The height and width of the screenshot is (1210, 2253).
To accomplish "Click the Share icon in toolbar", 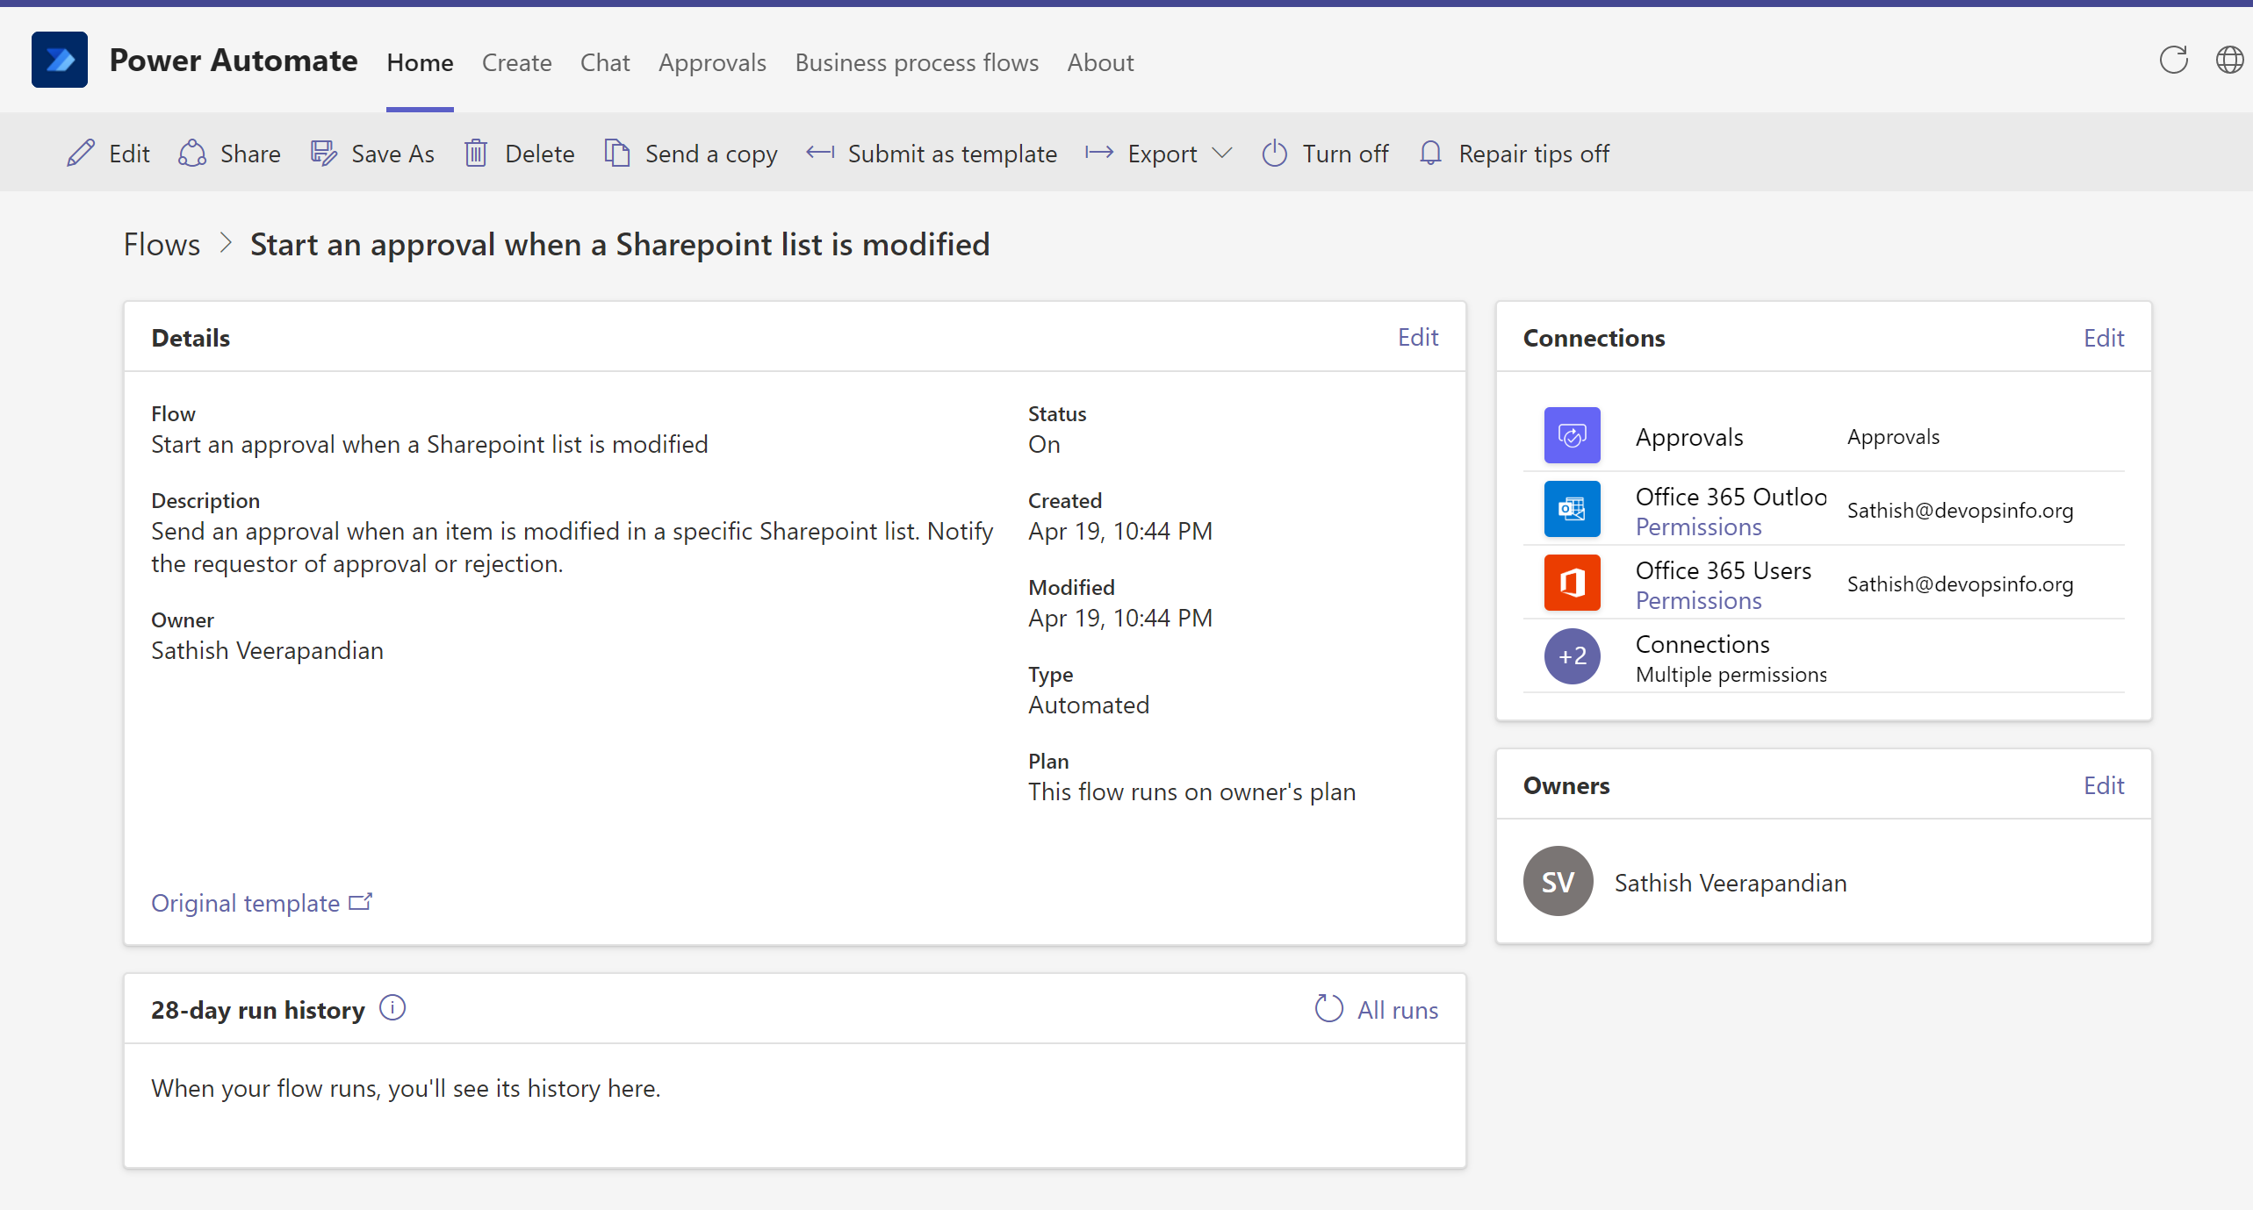I will [192, 154].
